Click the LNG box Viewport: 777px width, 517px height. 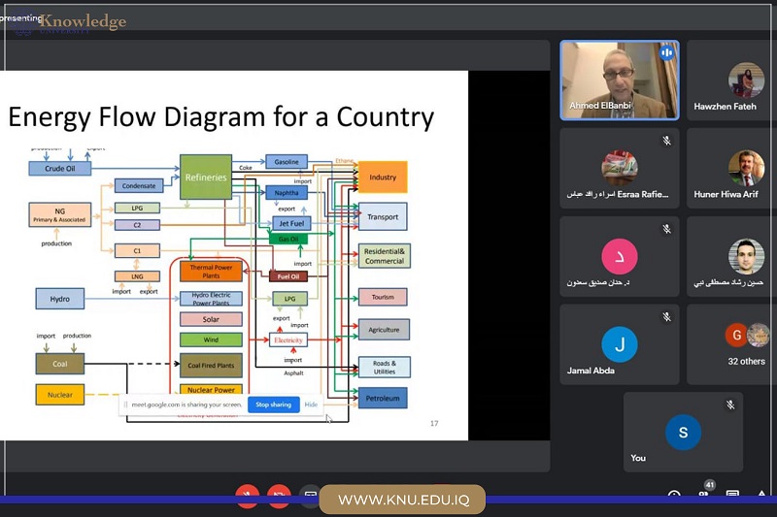pos(137,276)
